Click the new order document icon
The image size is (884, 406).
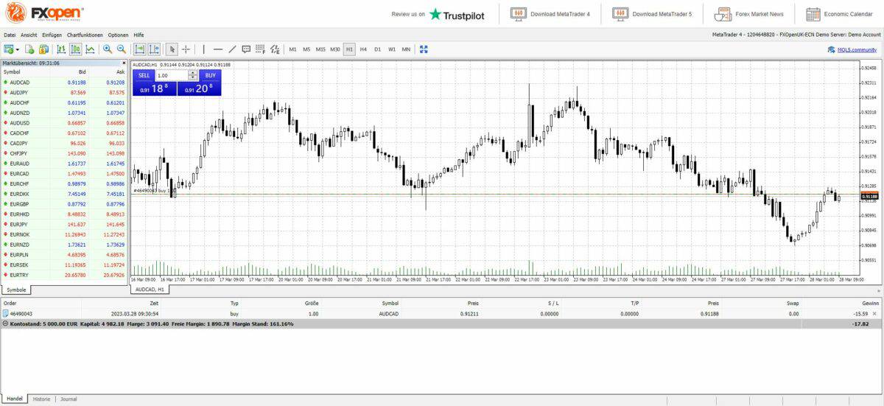point(30,49)
